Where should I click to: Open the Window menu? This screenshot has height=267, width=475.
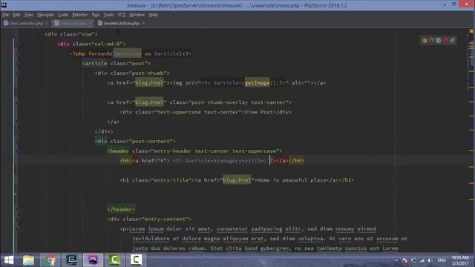pyautogui.click(x=137, y=15)
